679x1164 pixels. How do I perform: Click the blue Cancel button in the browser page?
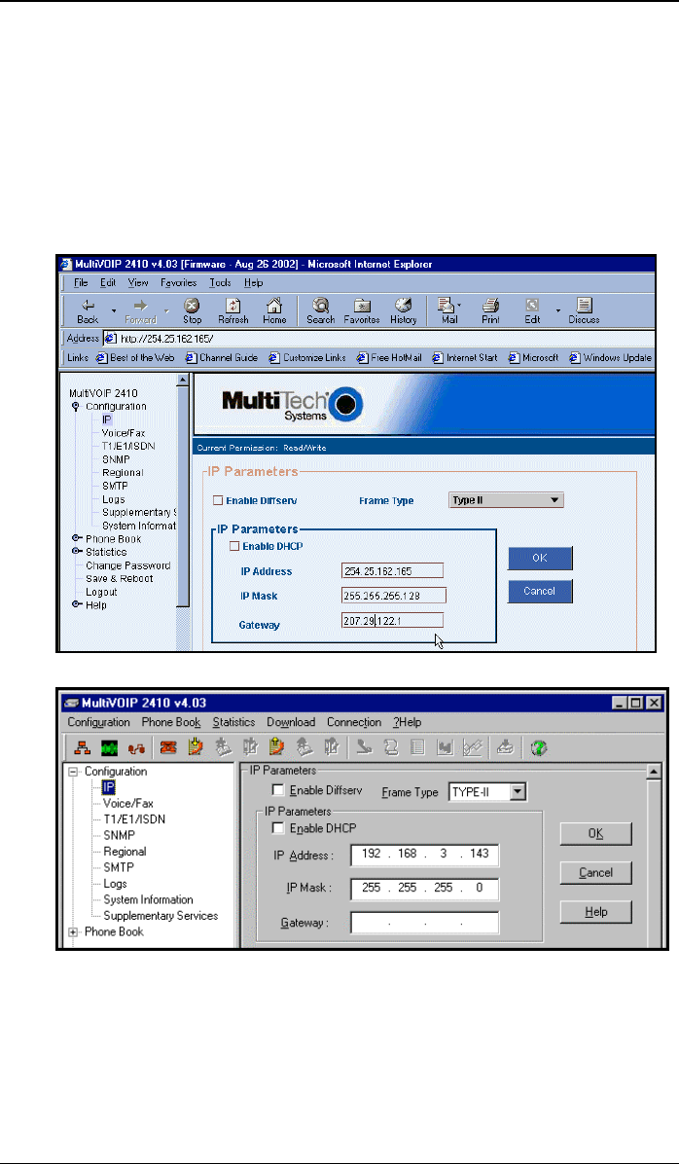pos(540,592)
